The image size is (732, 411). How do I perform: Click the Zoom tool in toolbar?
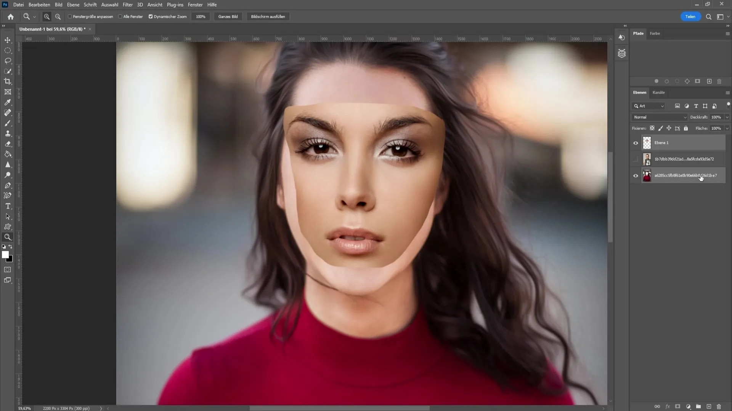(8, 237)
